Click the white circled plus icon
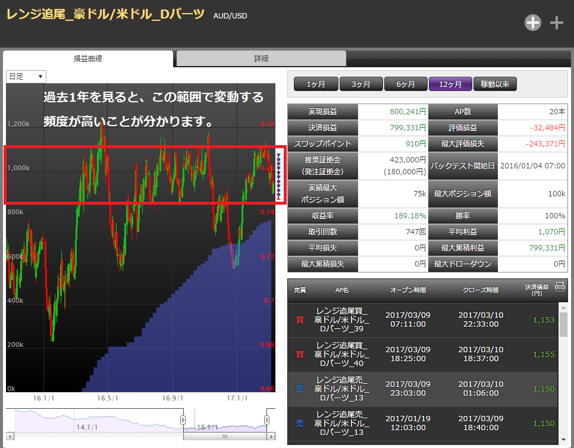Viewport: 574px width, 448px height. 533,23
